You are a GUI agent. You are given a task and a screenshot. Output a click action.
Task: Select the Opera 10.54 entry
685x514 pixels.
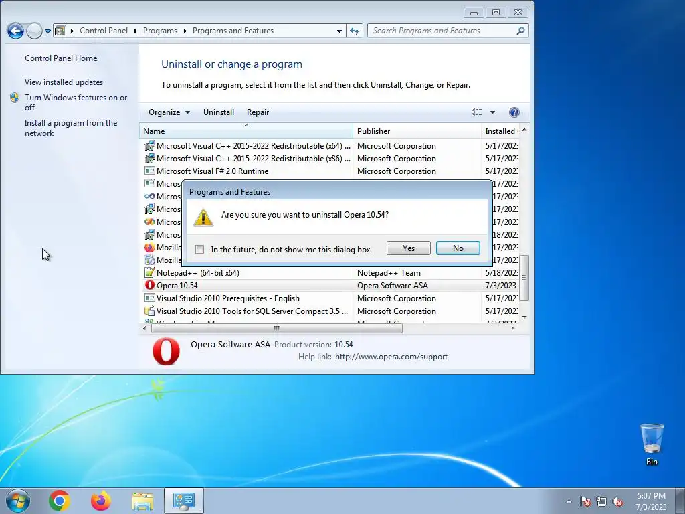coord(330,285)
